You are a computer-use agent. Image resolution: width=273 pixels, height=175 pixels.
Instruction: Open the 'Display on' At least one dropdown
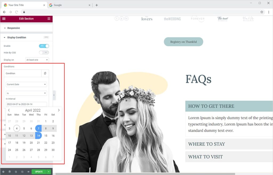[37, 60]
